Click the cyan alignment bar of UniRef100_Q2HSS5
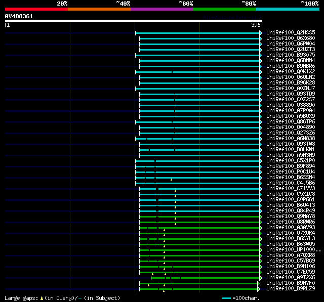Viewport: 324px width, 302px height. point(198,33)
